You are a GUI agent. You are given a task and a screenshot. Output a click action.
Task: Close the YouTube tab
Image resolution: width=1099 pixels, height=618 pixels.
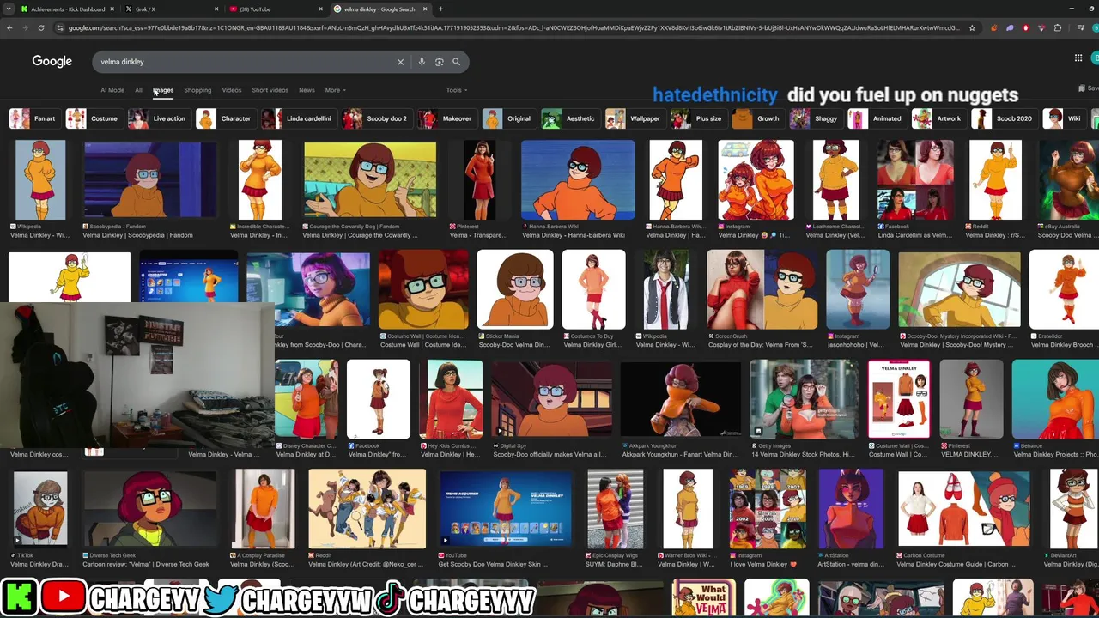(x=321, y=9)
